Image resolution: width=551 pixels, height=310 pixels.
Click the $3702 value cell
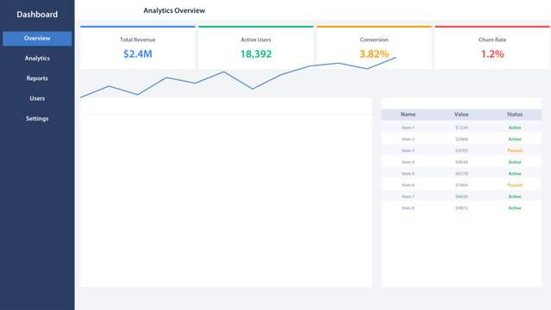pyautogui.click(x=461, y=151)
